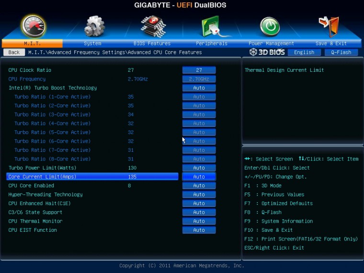Select C3/C6 State Support label
Screen dimensions: 364x273
[35, 212]
